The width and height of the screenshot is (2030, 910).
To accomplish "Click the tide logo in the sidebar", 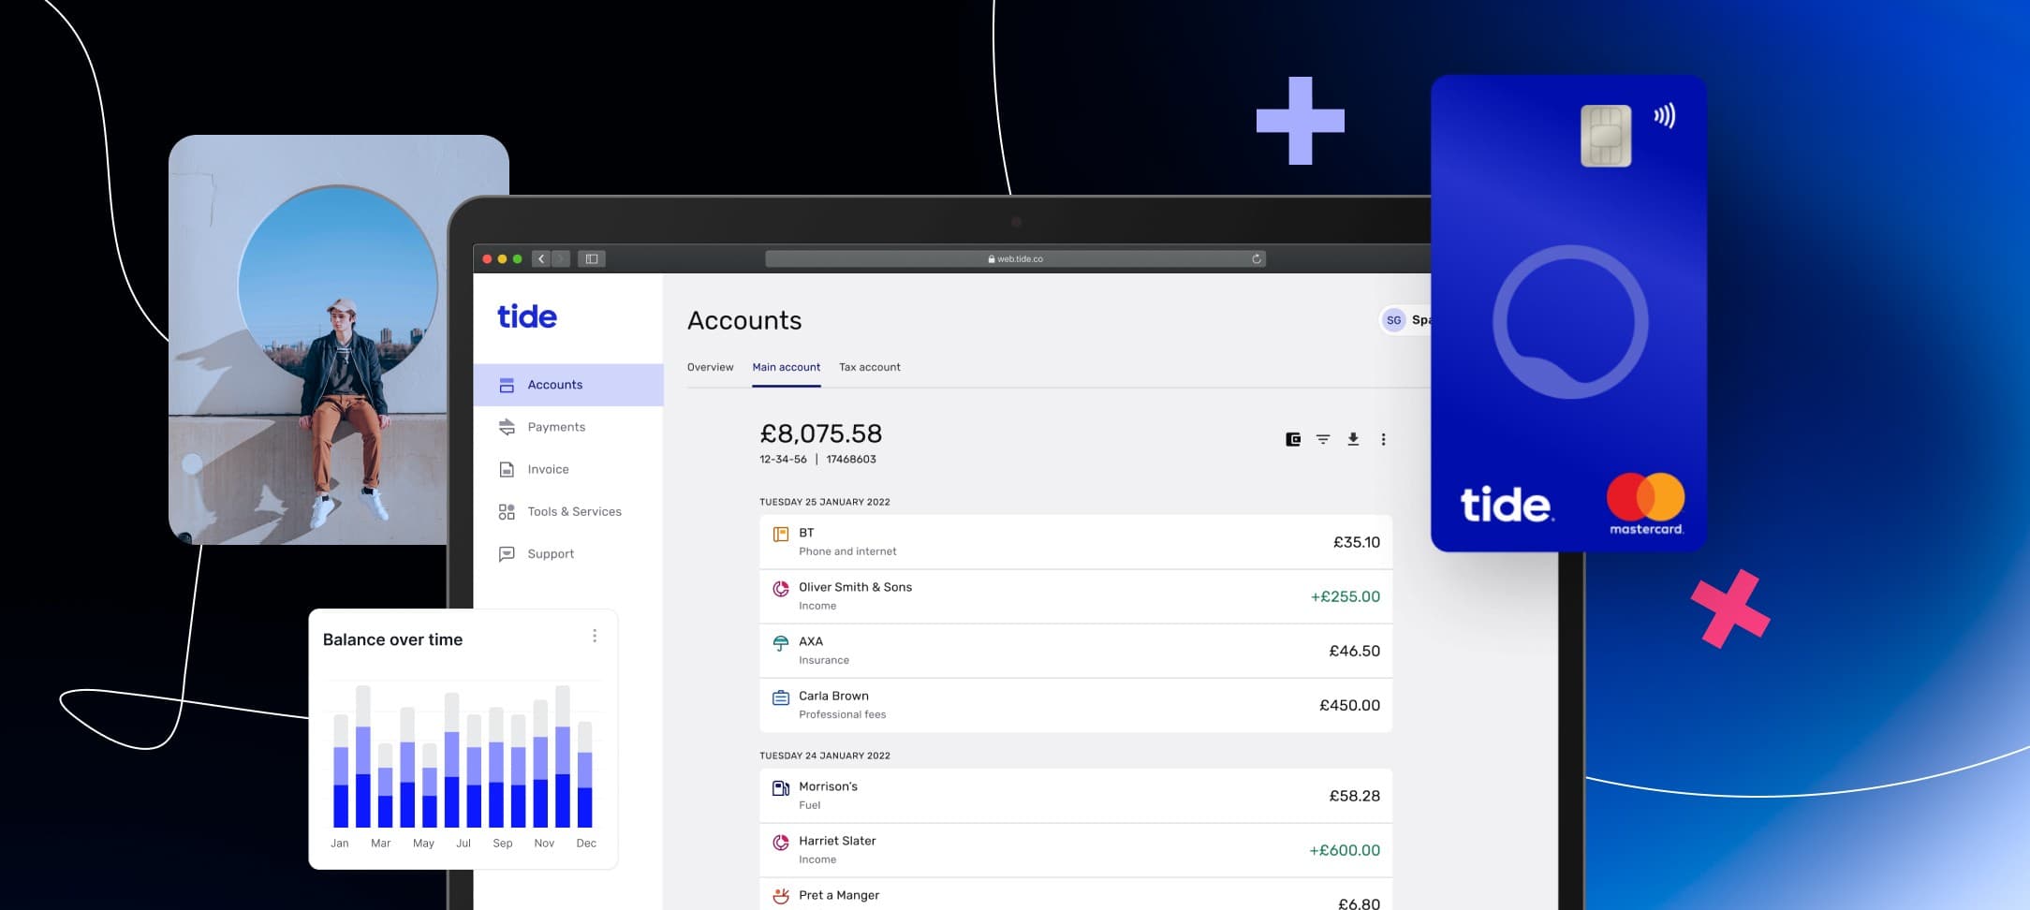I will [526, 316].
